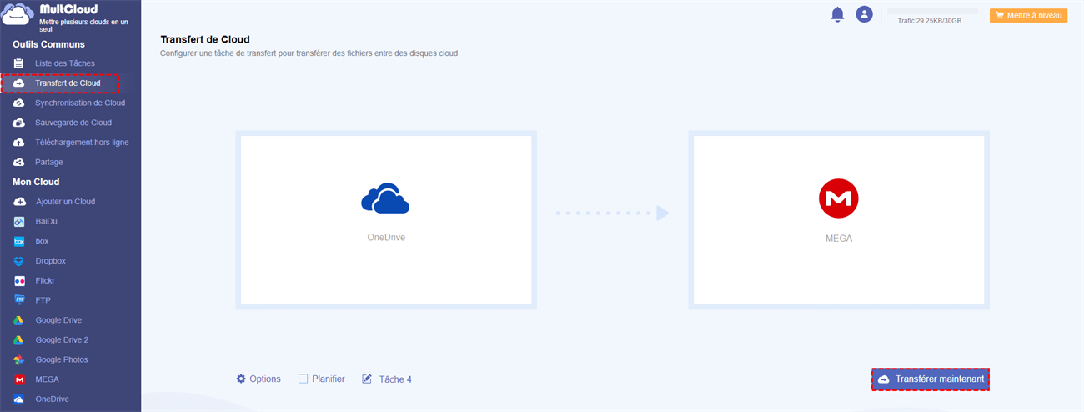This screenshot has width=1084, height=412.
Task: Click the Flickr service icon
Action: point(19,281)
